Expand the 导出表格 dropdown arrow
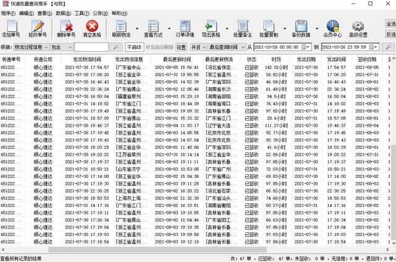Viewport: 396px width, 262px height. 227,28
